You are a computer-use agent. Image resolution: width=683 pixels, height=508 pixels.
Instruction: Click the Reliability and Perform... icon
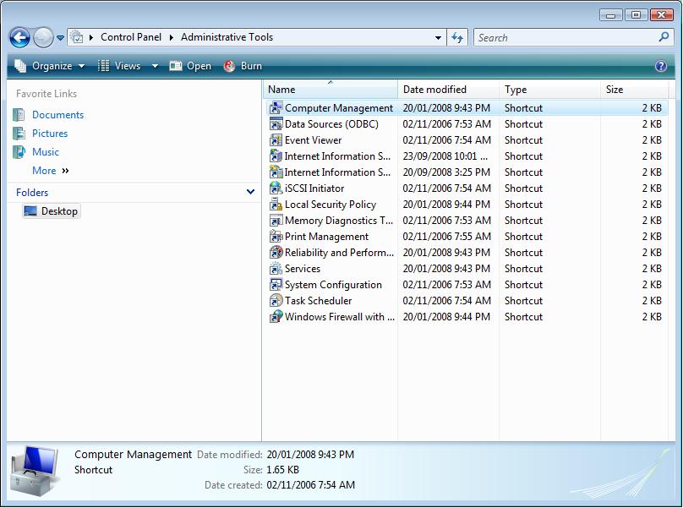[x=276, y=252]
